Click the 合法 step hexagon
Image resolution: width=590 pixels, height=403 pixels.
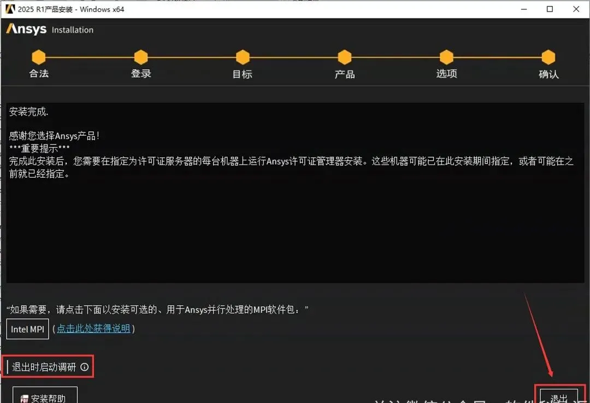tap(39, 57)
